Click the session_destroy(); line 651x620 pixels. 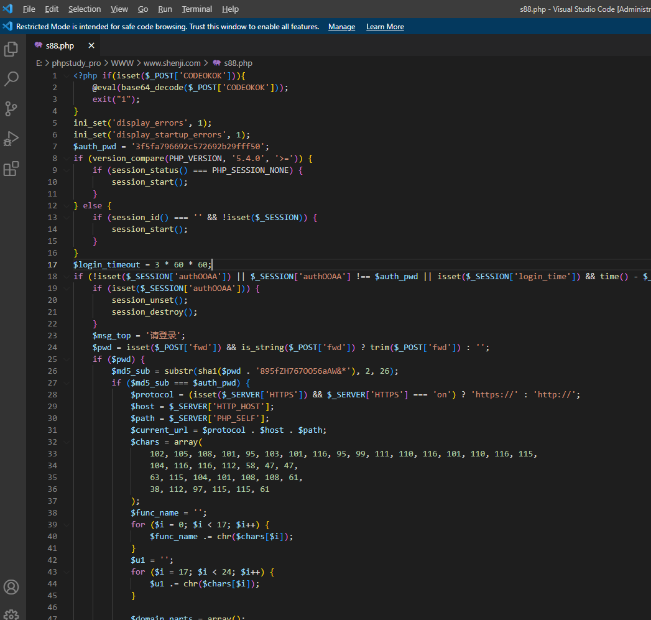point(154,312)
